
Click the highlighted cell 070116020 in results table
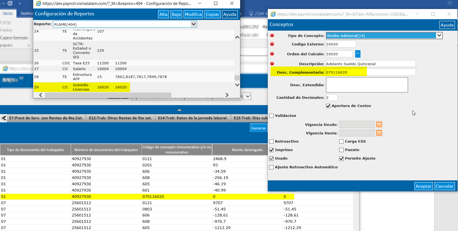pos(177,197)
